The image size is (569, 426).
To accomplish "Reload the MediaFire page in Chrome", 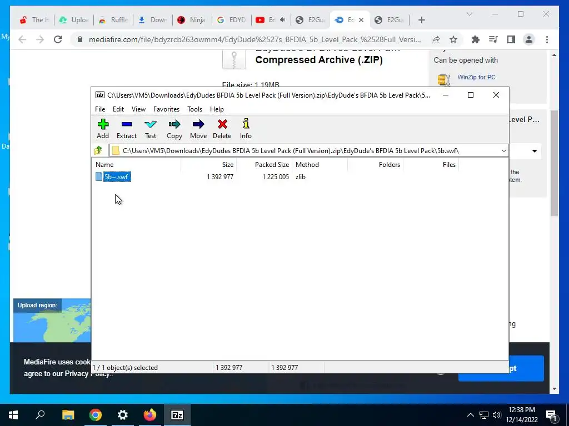I will click(58, 39).
